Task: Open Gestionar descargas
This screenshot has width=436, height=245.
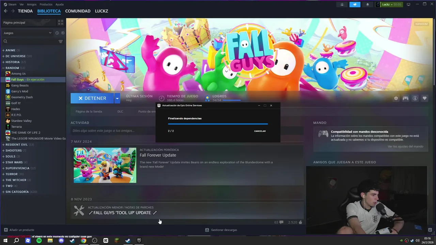Action: pyautogui.click(x=221, y=230)
